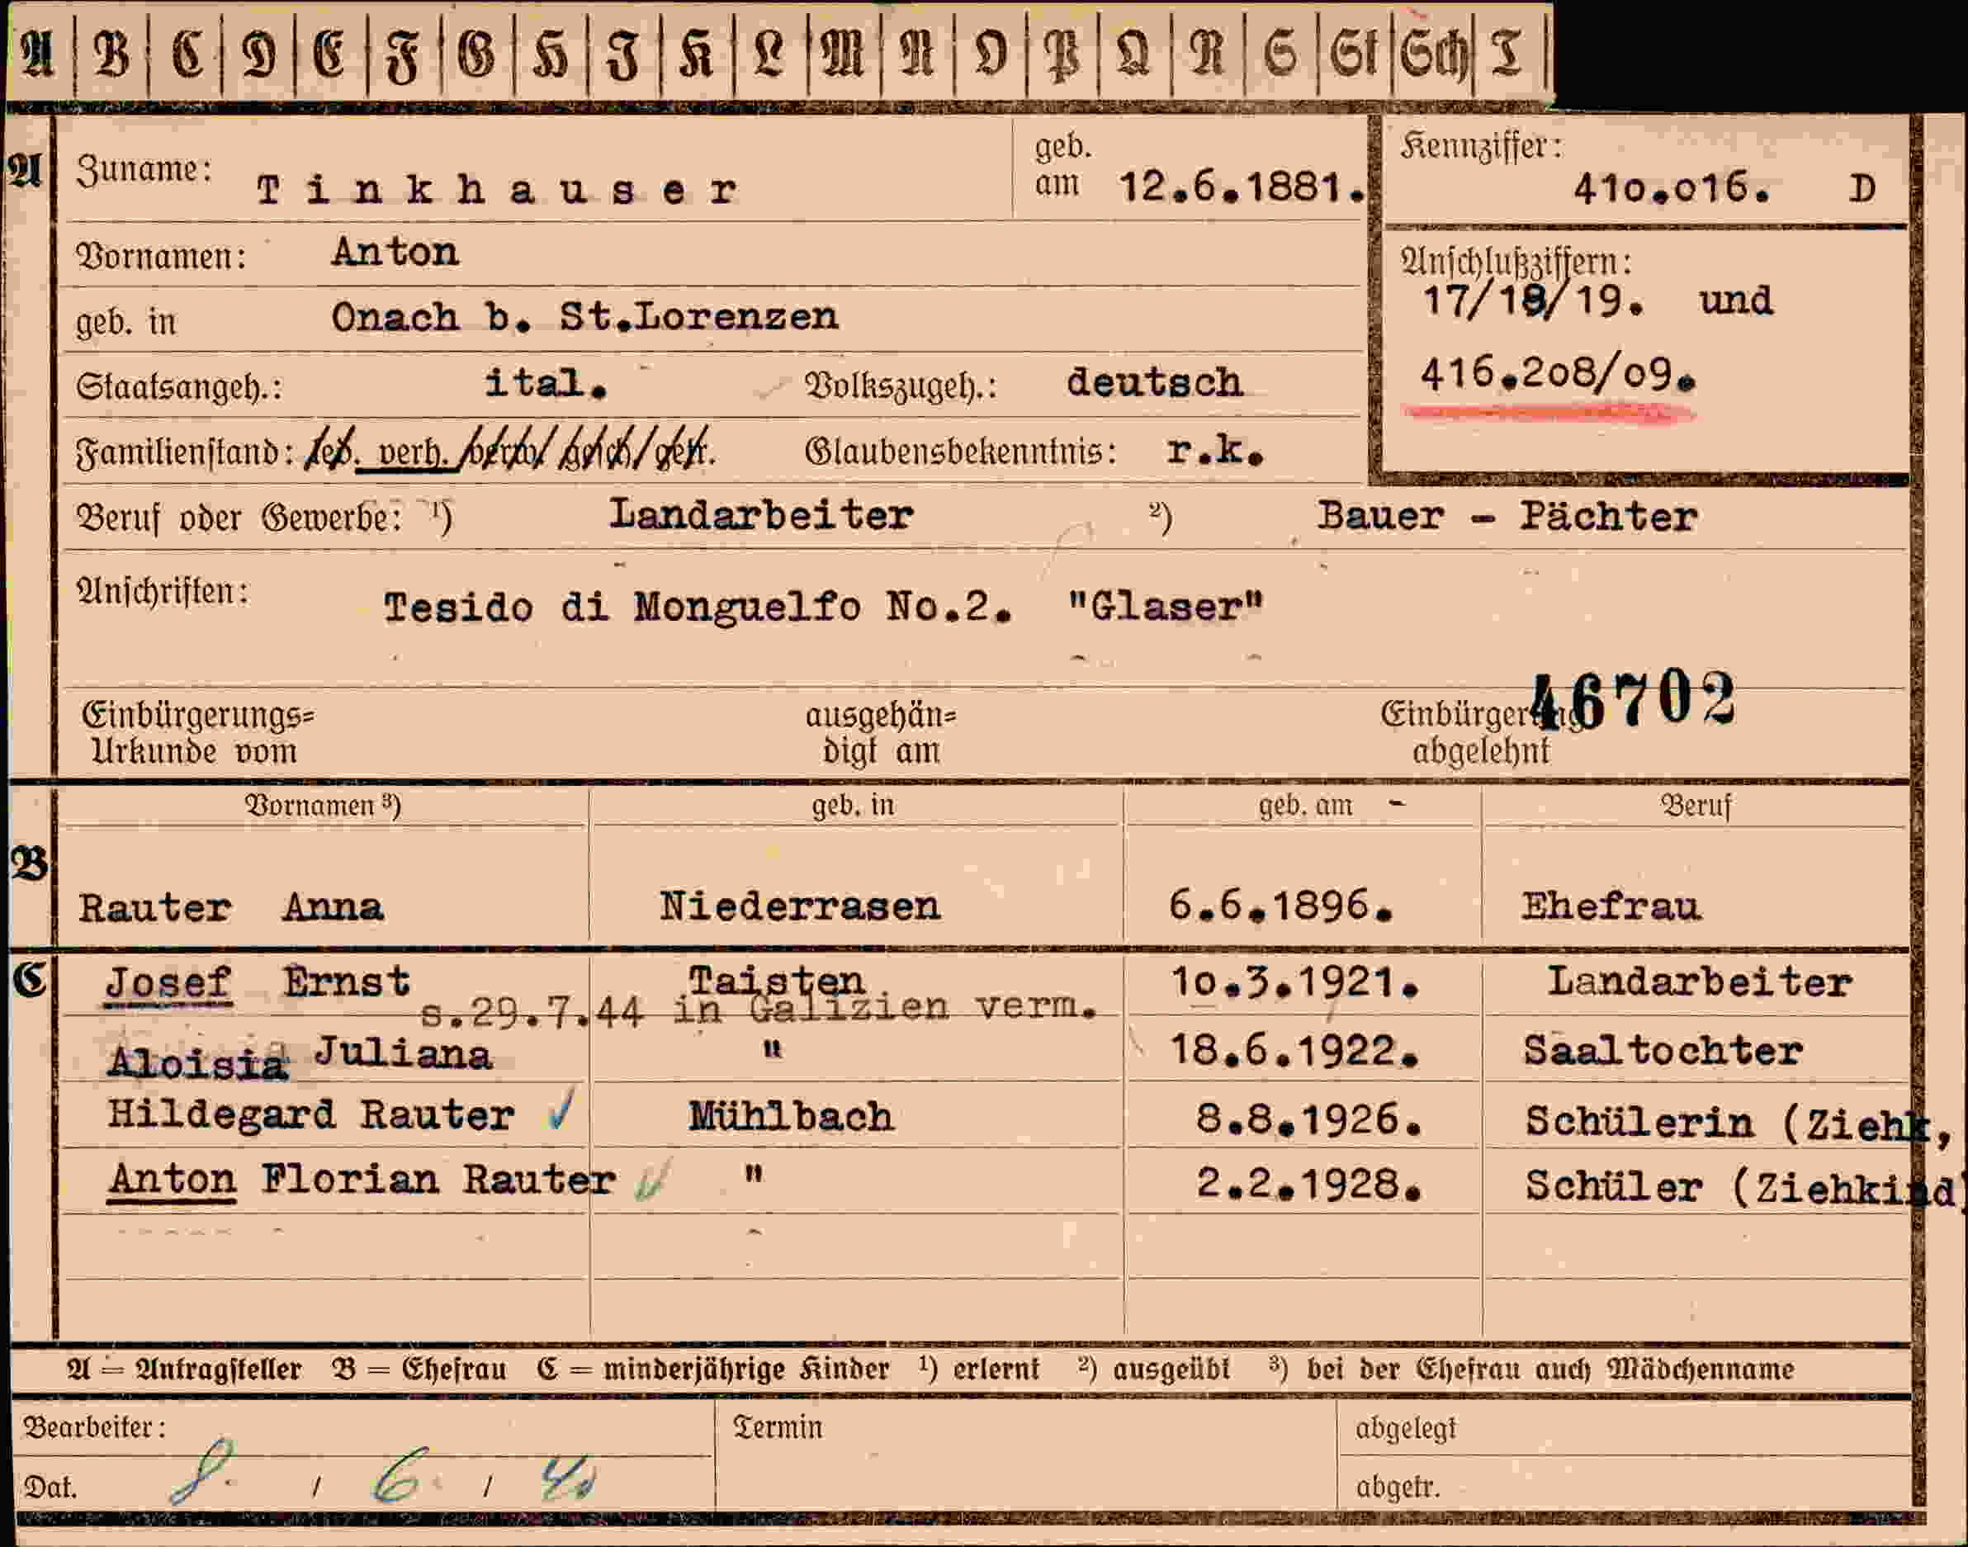Click the birthplace "Mühlbach"
This screenshot has width=1968, height=1547.
coord(791,1116)
